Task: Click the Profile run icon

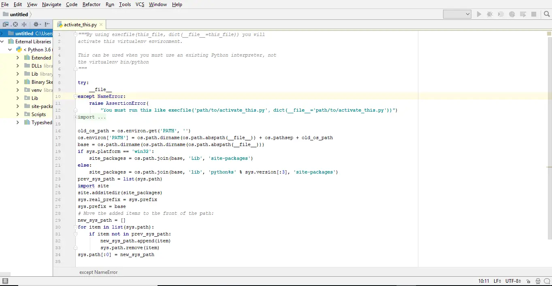Action: (x=512, y=14)
